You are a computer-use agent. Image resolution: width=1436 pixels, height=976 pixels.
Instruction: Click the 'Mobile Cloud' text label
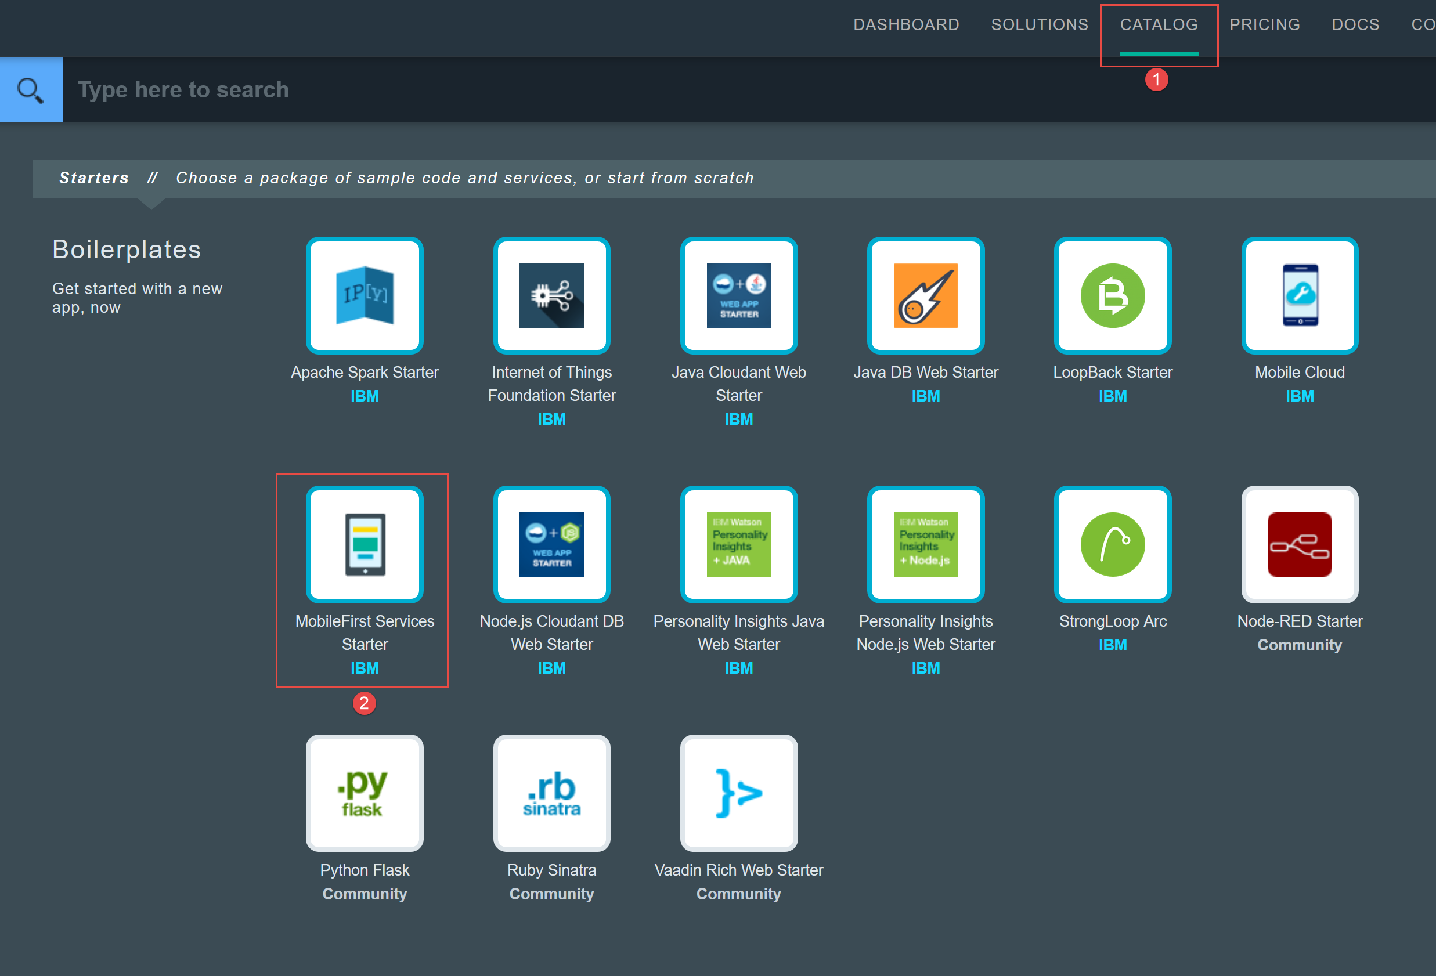pos(1300,373)
